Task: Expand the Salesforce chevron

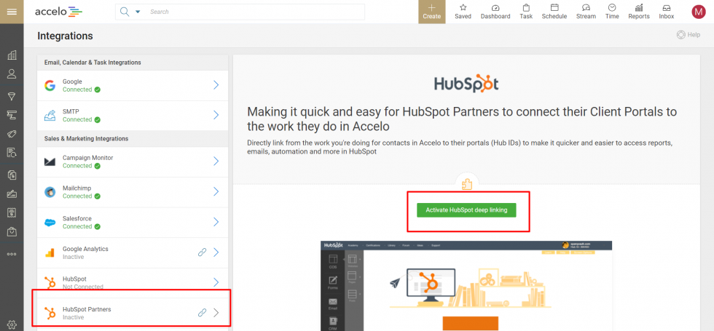Action: (x=216, y=222)
